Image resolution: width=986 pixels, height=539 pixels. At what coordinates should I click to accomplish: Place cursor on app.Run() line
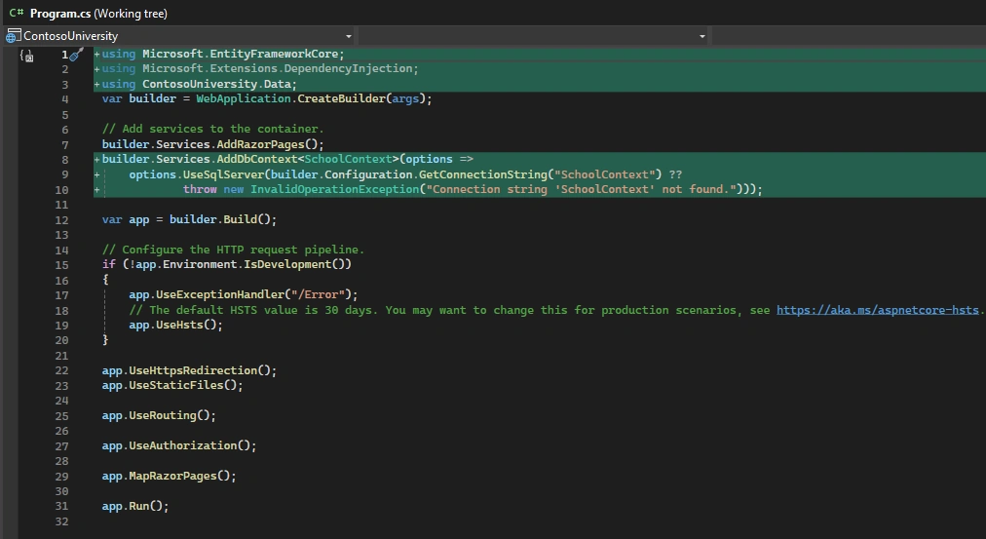135,506
